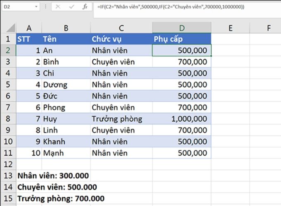
Task: Select the cell containing Trưởng phòng in row 8
Action: [x=121, y=119]
